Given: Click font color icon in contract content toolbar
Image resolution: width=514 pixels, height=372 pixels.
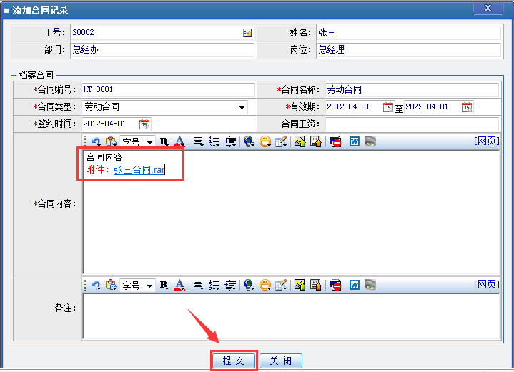Looking at the screenshot, I should coord(179,141).
